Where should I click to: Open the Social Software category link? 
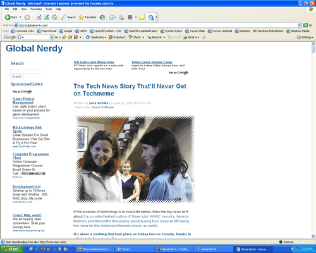pyautogui.click(x=103, y=108)
